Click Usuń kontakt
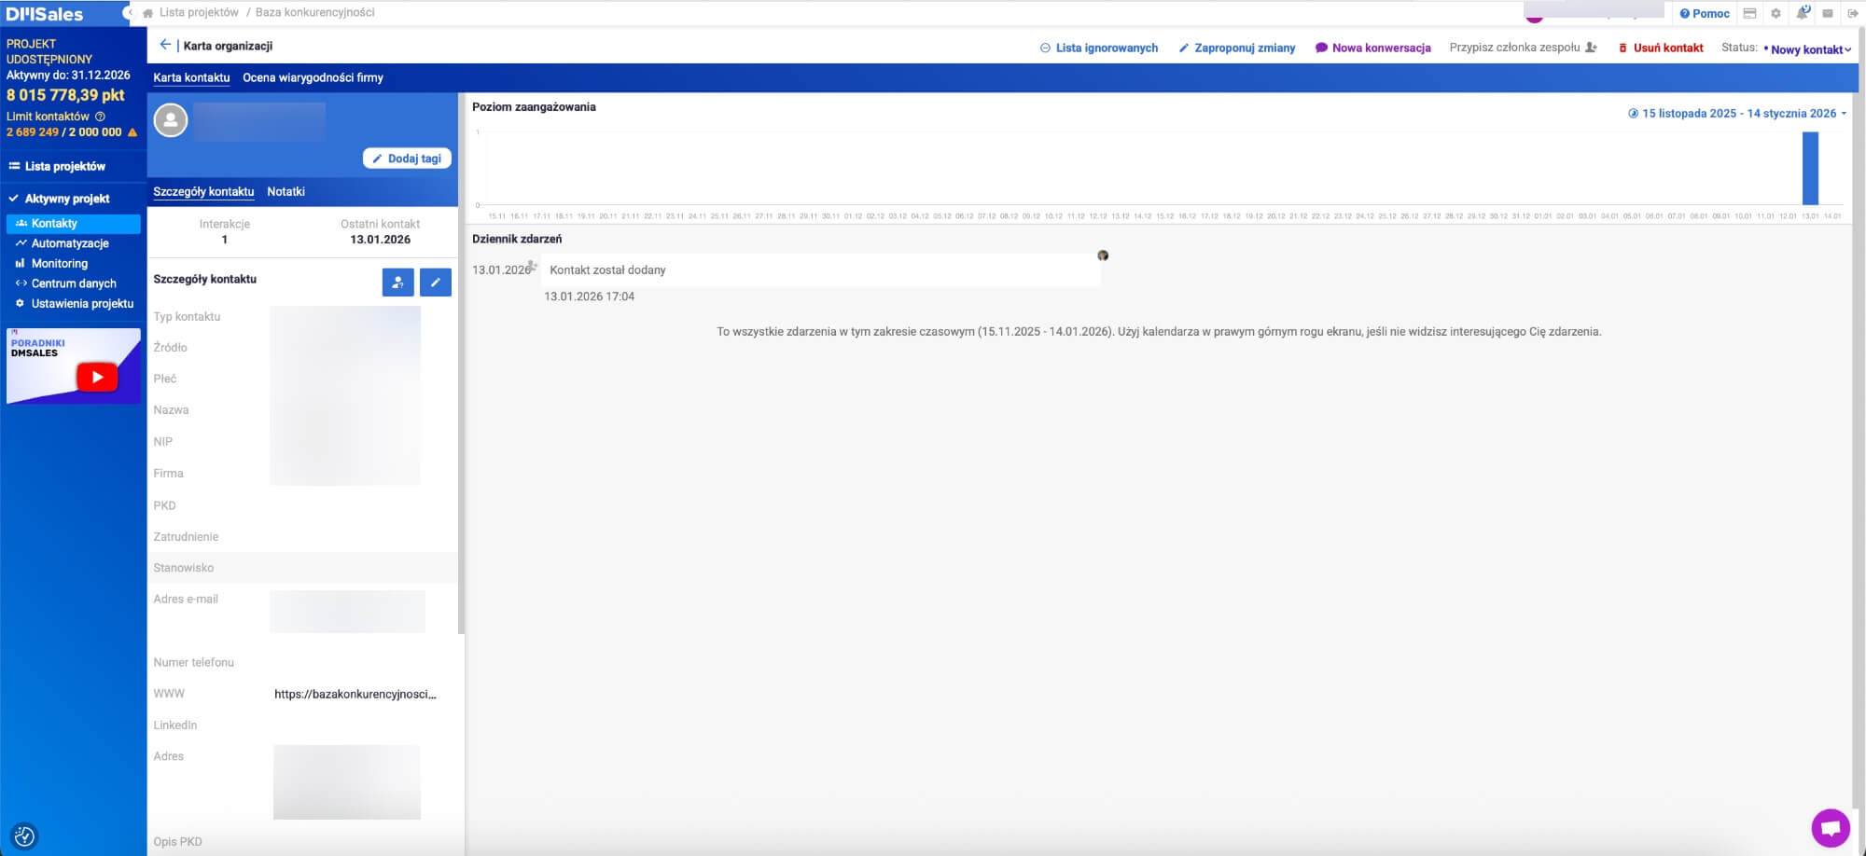The width and height of the screenshot is (1866, 856). pyautogui.click(x=1661, y=48)
